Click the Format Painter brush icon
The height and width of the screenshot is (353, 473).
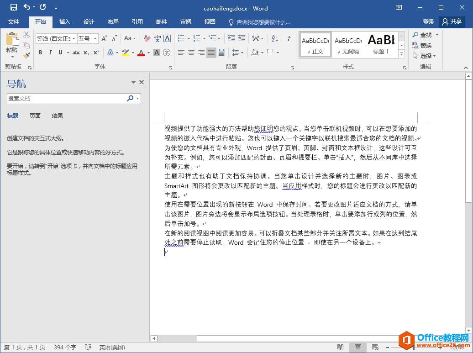tap(26, 55)
